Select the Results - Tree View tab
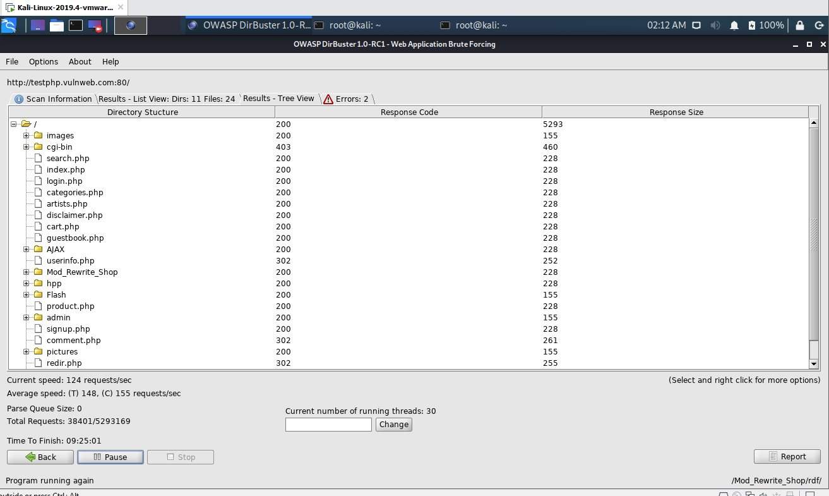This screenshot has width=829, height=496. click(278, 99)
